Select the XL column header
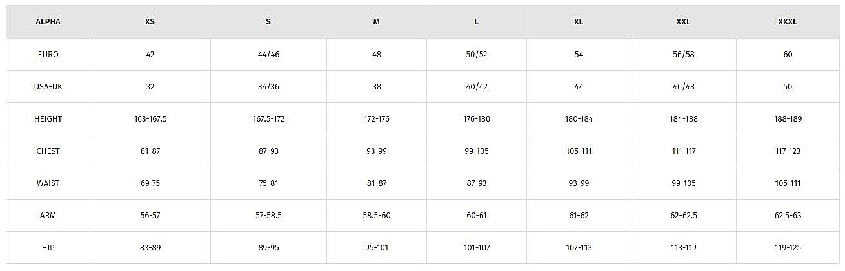The image size is (845, 271). 579,22
